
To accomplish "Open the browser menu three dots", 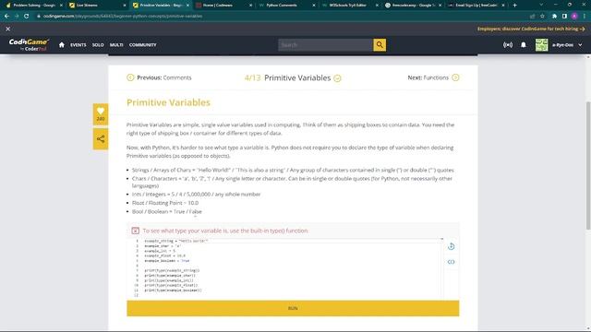I will (585, 17).
